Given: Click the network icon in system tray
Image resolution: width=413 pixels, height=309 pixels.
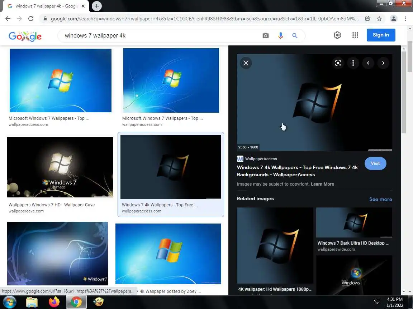Looking at the screenshot, I should [377, 302].
